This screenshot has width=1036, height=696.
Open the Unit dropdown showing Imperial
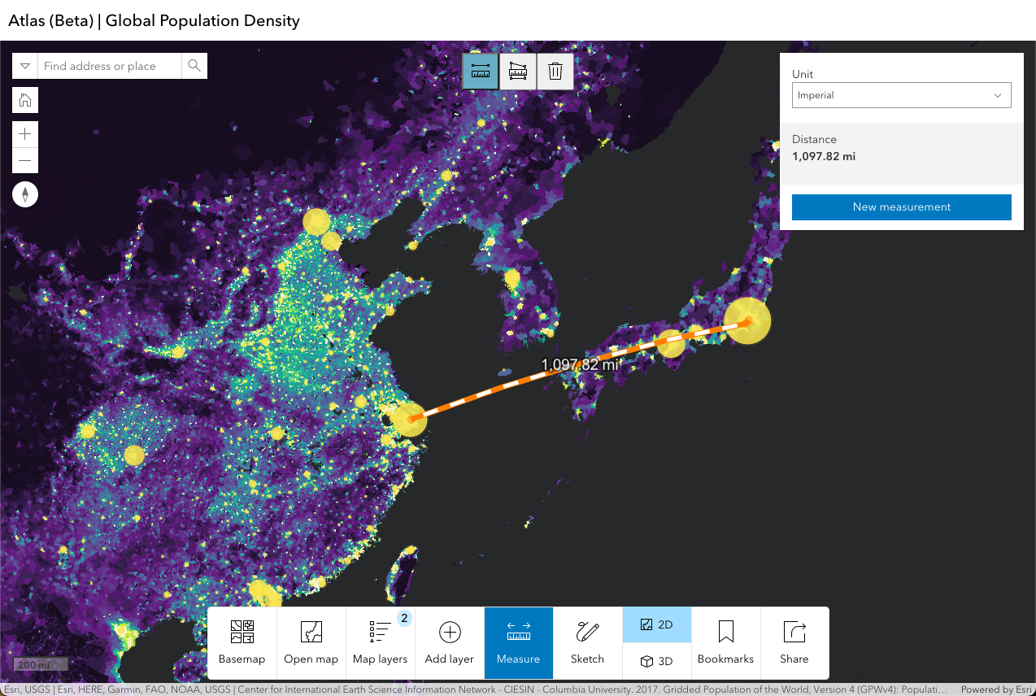[901, 95]
